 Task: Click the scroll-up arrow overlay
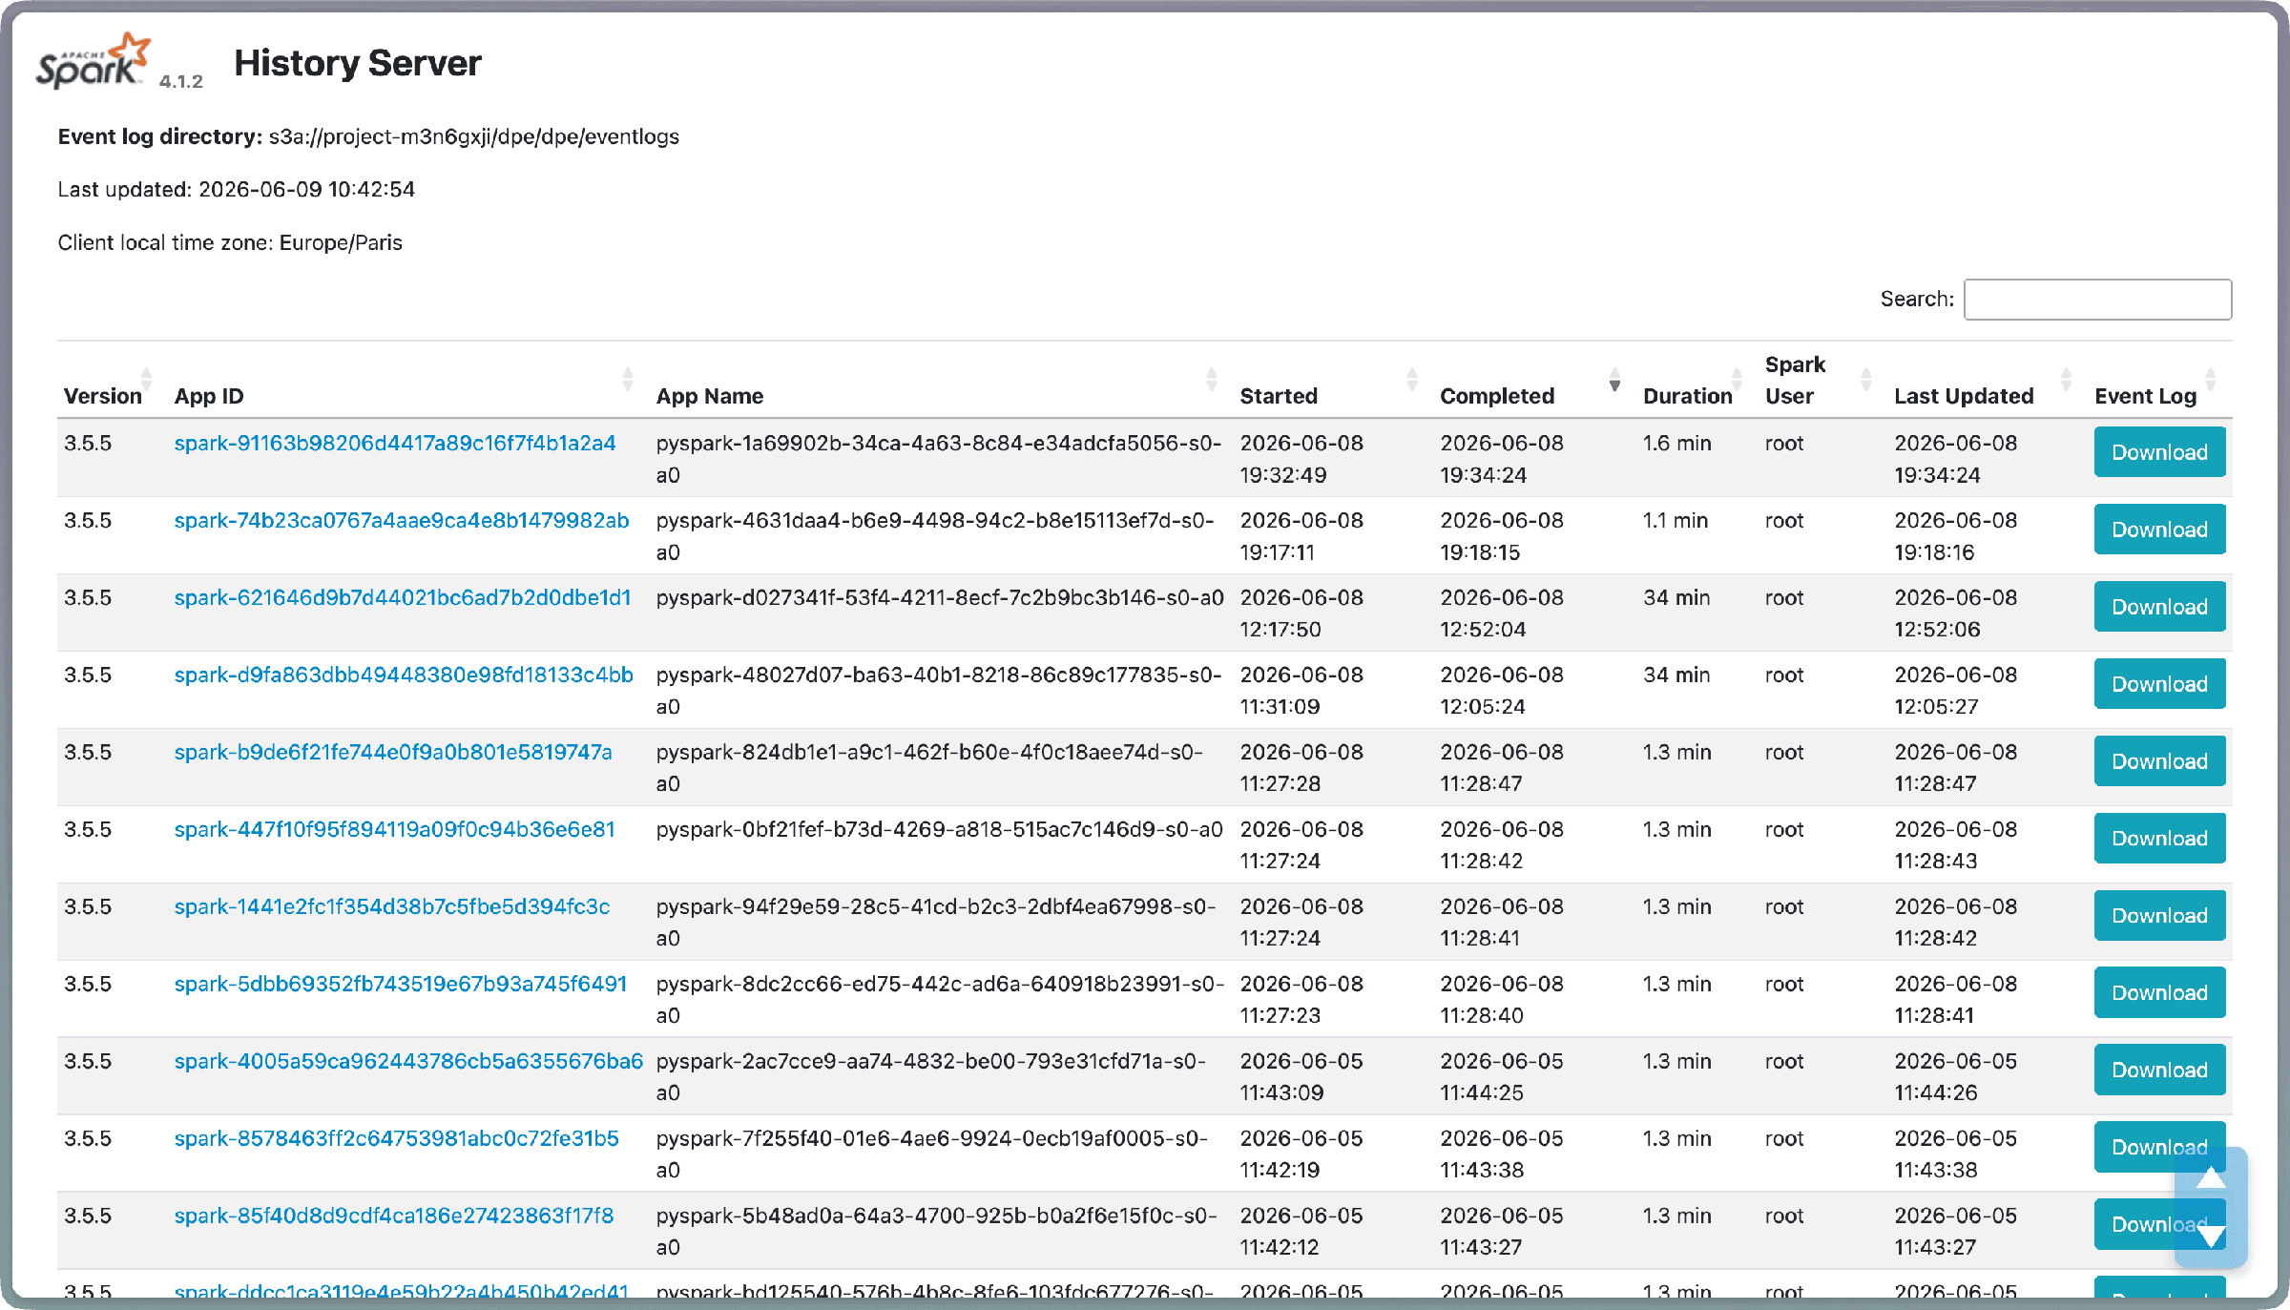coord(2211,1178)
